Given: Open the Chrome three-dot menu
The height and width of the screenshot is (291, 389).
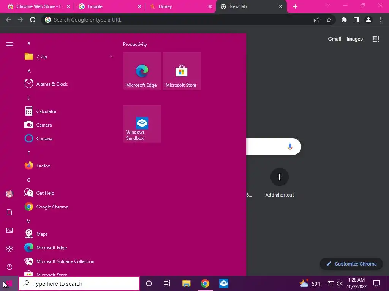Looking at the screenshot, I should 381,20.
